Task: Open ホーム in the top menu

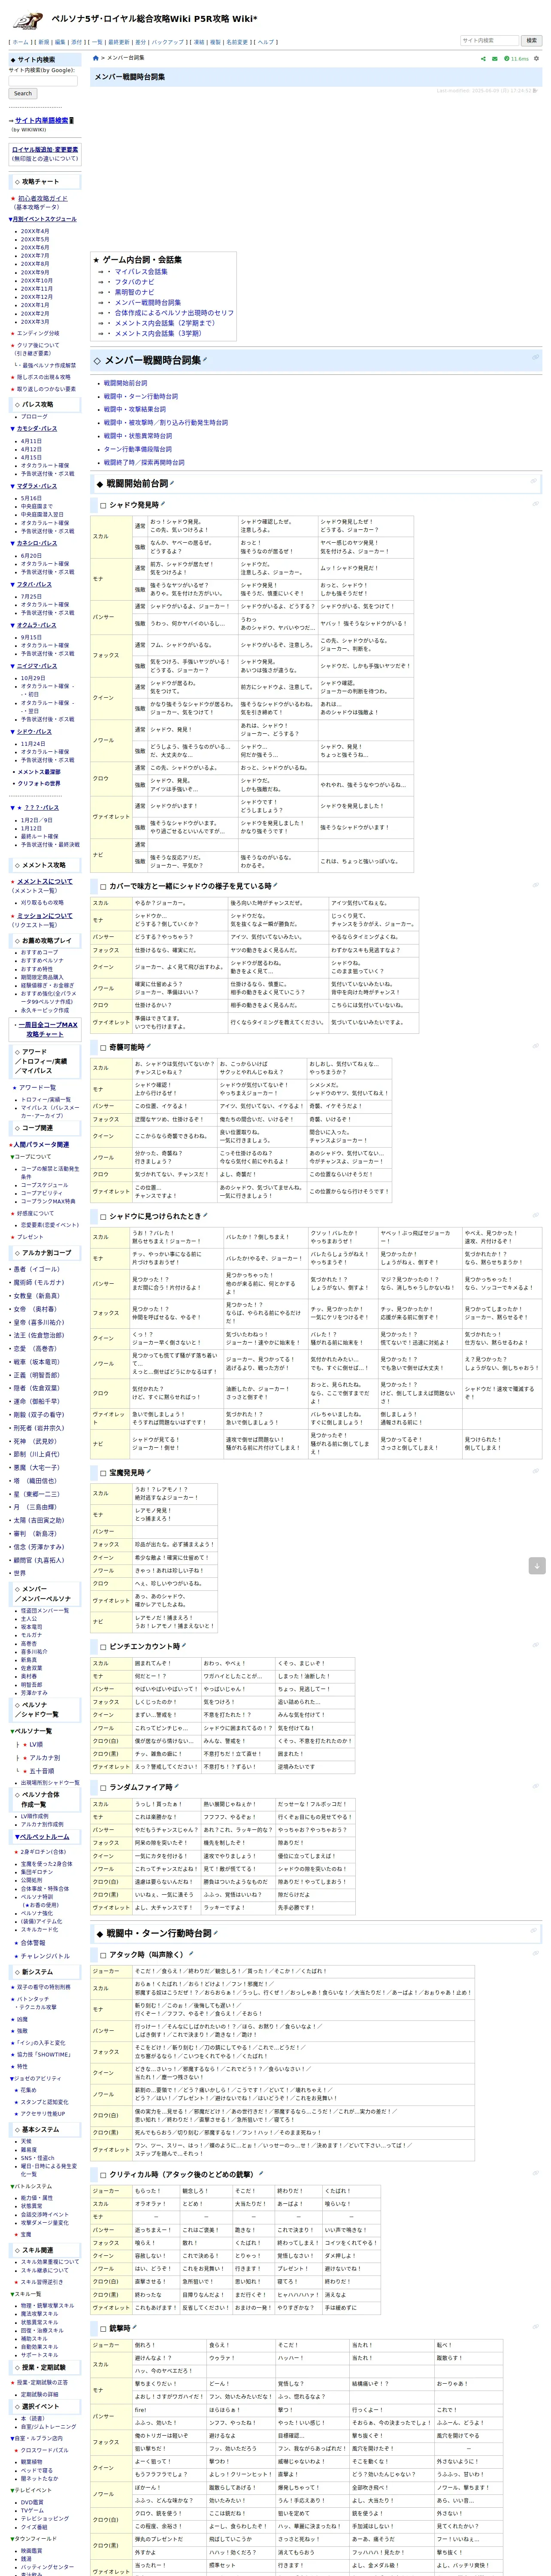Action: pyautogui.click(x=20, y=42)
